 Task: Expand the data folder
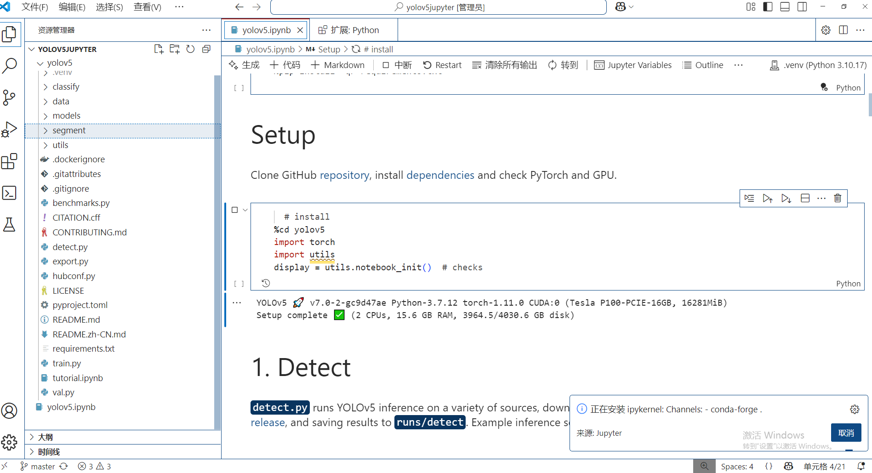pos(45,102)
